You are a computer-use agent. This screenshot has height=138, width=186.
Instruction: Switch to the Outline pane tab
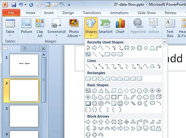[25, 48]
